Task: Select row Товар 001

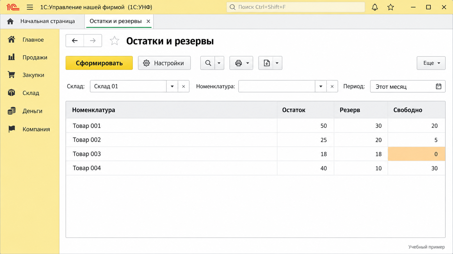Action: point(255,126)
